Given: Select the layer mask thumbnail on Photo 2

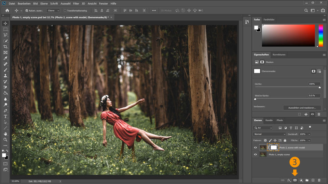Looking at the screenshot, I should 274,147.
